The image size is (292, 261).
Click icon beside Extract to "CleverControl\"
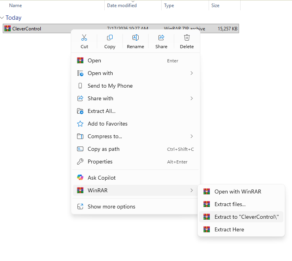pos(207,217)
